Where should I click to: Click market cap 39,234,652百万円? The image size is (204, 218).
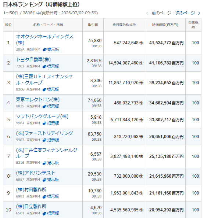(x=166, y=83)
